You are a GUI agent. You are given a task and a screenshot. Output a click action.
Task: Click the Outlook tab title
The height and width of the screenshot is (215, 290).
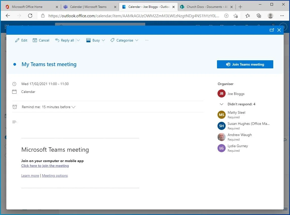pos(149,7)
